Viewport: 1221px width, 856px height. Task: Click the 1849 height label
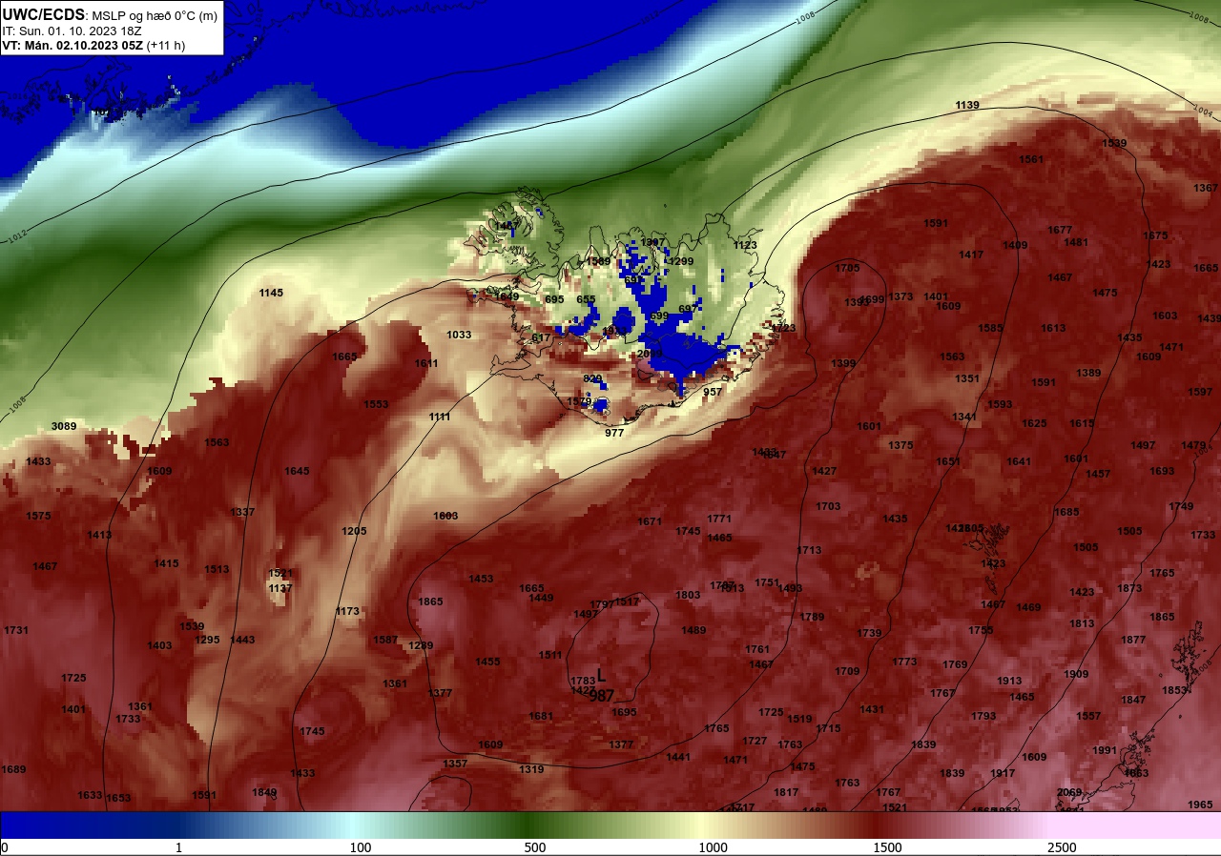coord(264,792)
